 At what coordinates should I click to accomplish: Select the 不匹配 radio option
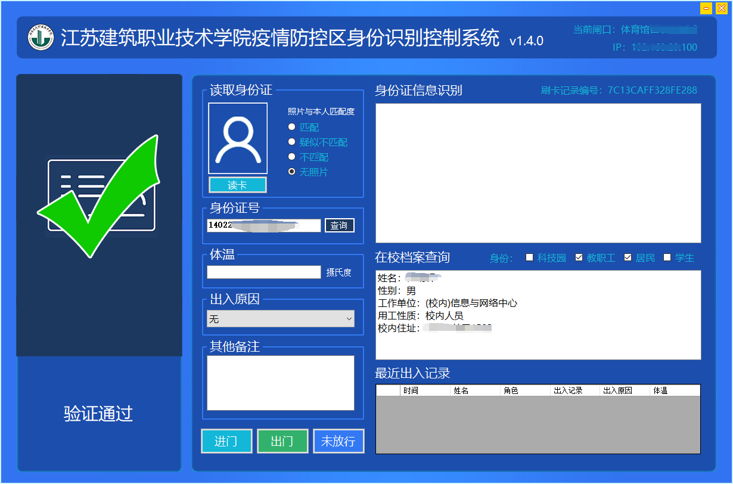tap(291, 157)
